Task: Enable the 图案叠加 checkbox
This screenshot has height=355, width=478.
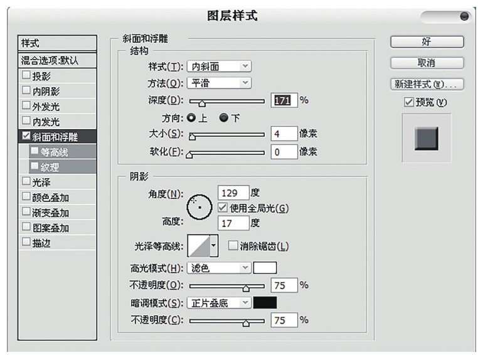Action: (x=26, y=227)
